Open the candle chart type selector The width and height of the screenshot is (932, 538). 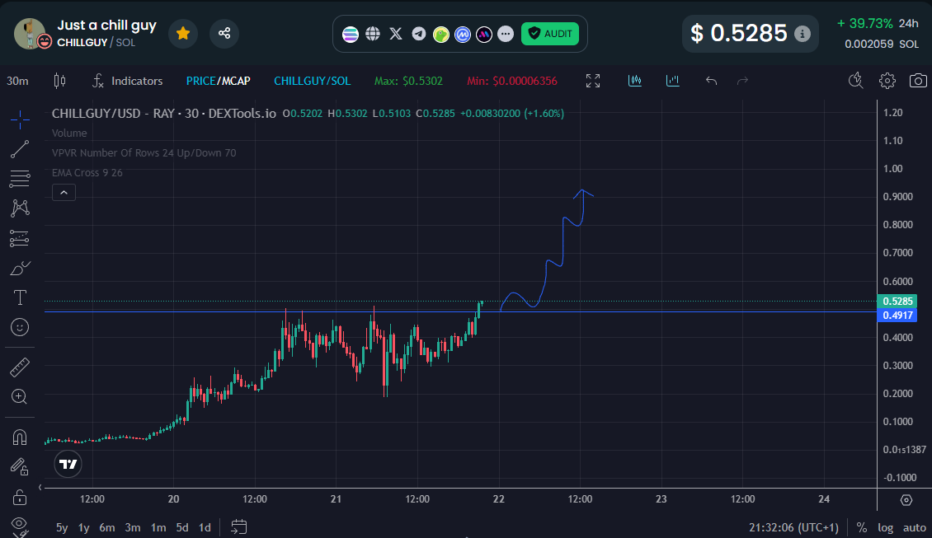click(x=59, y=81)
